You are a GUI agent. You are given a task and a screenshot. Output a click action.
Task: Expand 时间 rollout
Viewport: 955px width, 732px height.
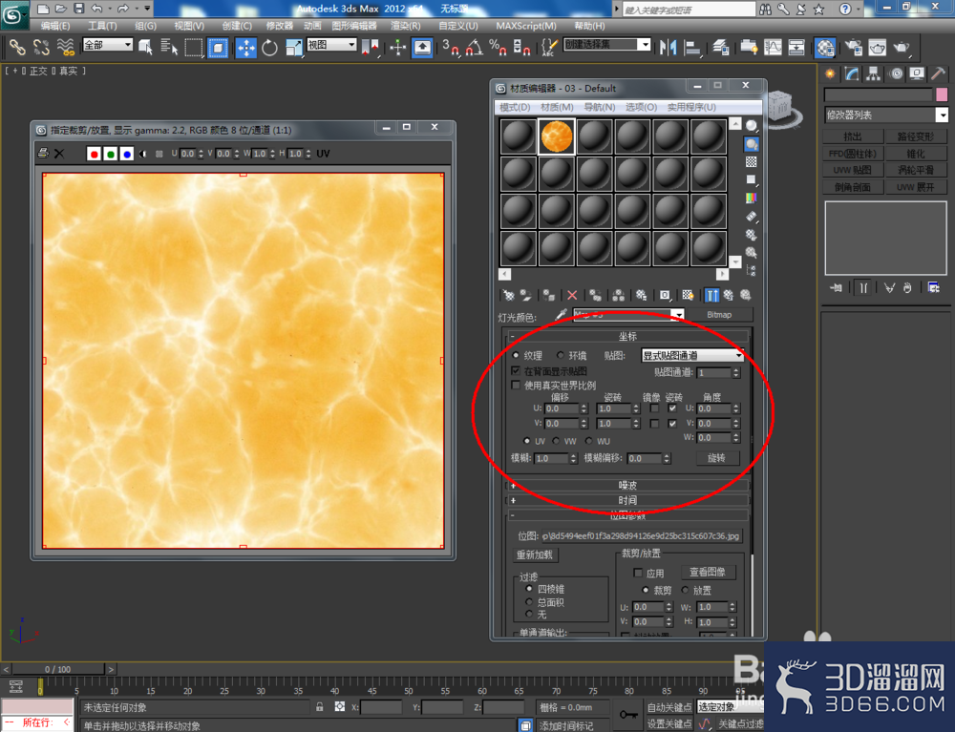[x=627, y=499]
